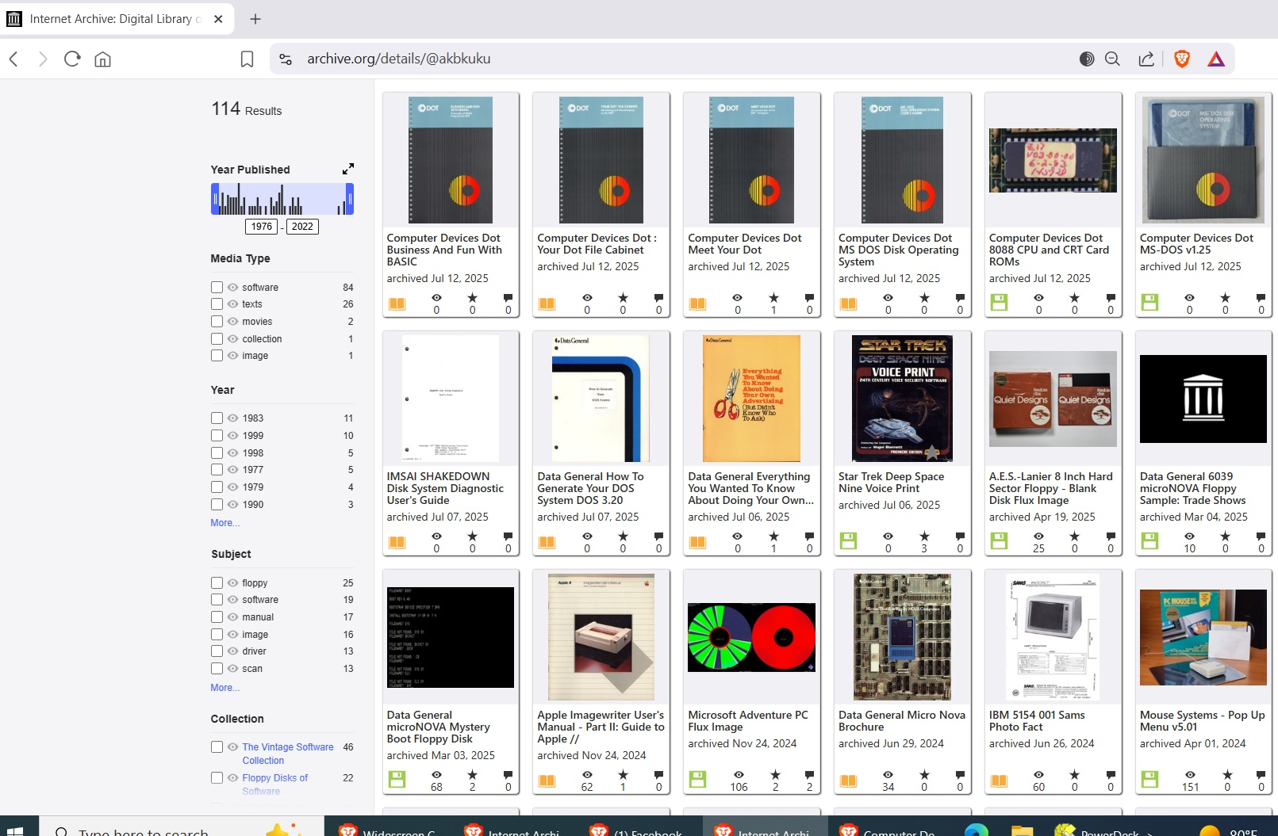Click the texts media icon on Business And Fun With BASIC card

(397, 303)
